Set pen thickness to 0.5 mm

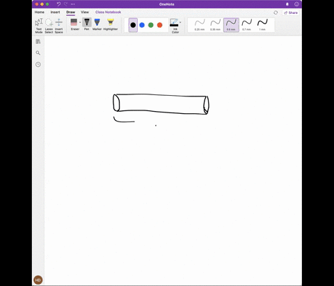tap(231, 25)
